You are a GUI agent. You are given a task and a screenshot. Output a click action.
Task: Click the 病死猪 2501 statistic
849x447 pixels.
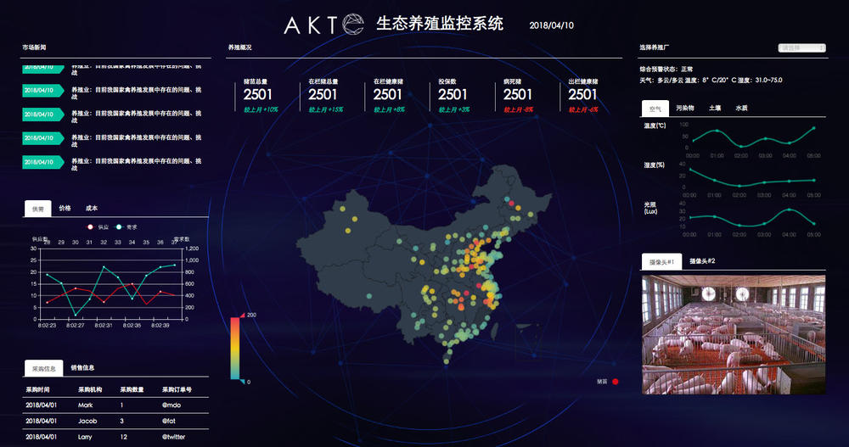click(518, 94)
